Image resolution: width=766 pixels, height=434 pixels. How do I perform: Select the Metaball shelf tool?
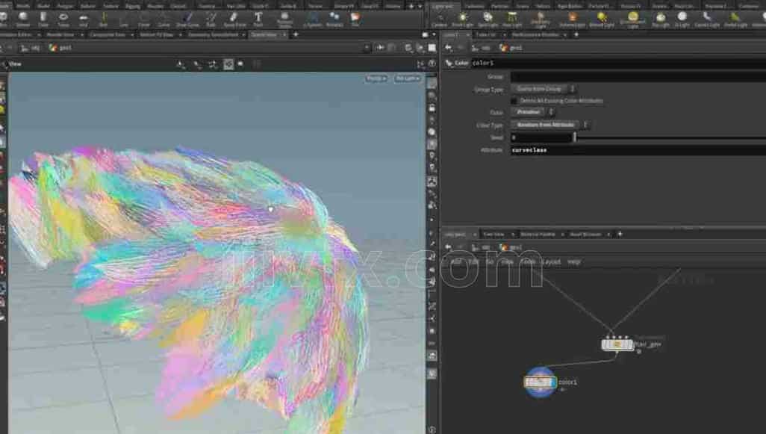[x=334, y=19]
